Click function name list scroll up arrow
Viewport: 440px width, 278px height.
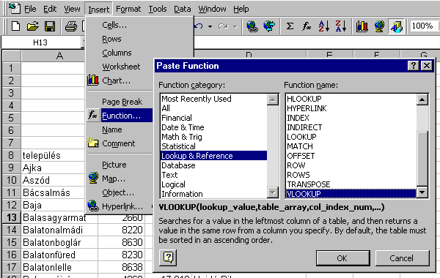click(422, 99)
